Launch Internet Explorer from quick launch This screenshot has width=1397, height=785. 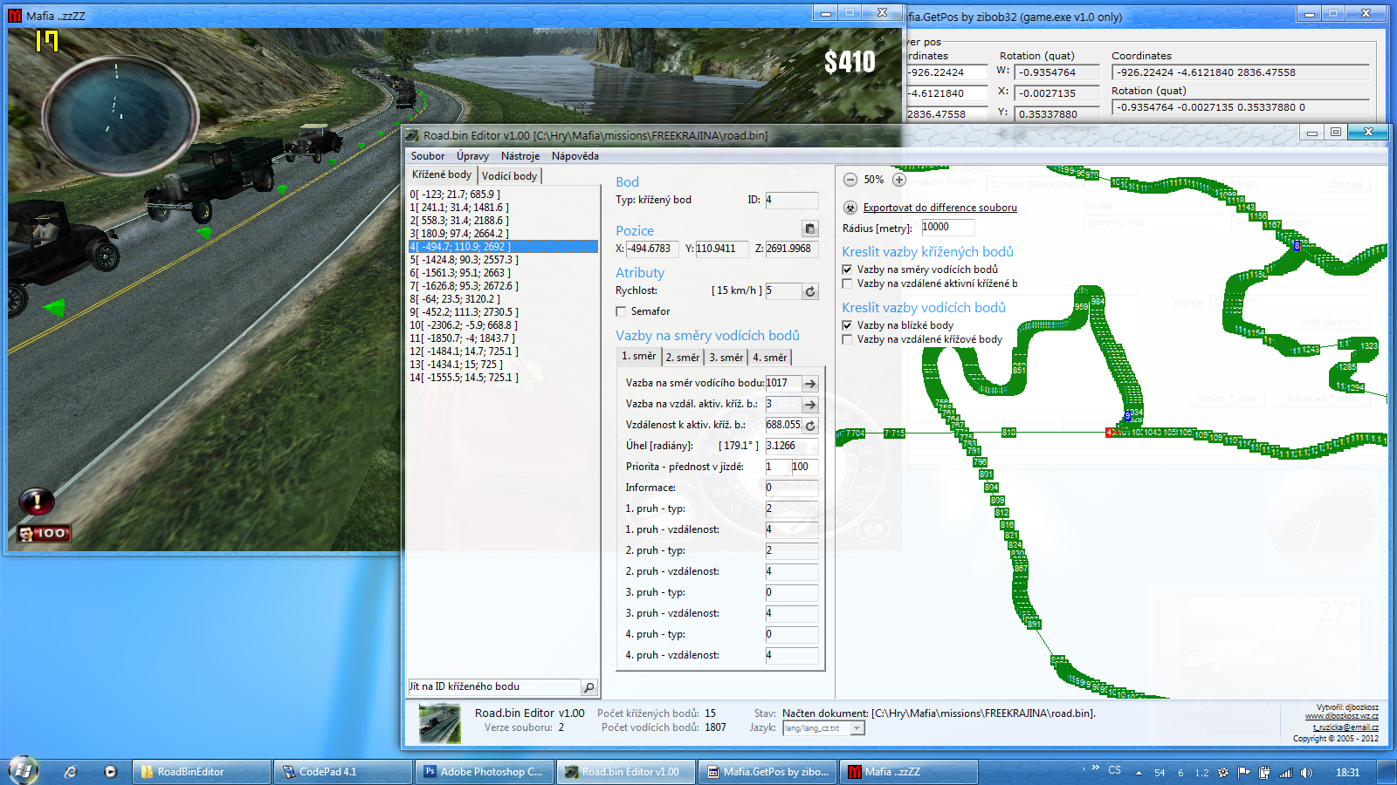click(x=71, y=772)
